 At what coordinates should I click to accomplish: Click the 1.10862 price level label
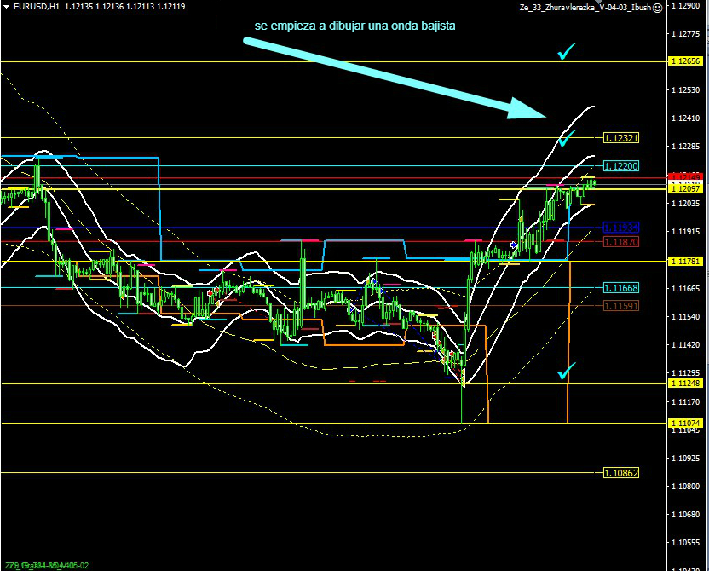click(x=621, y=472)
